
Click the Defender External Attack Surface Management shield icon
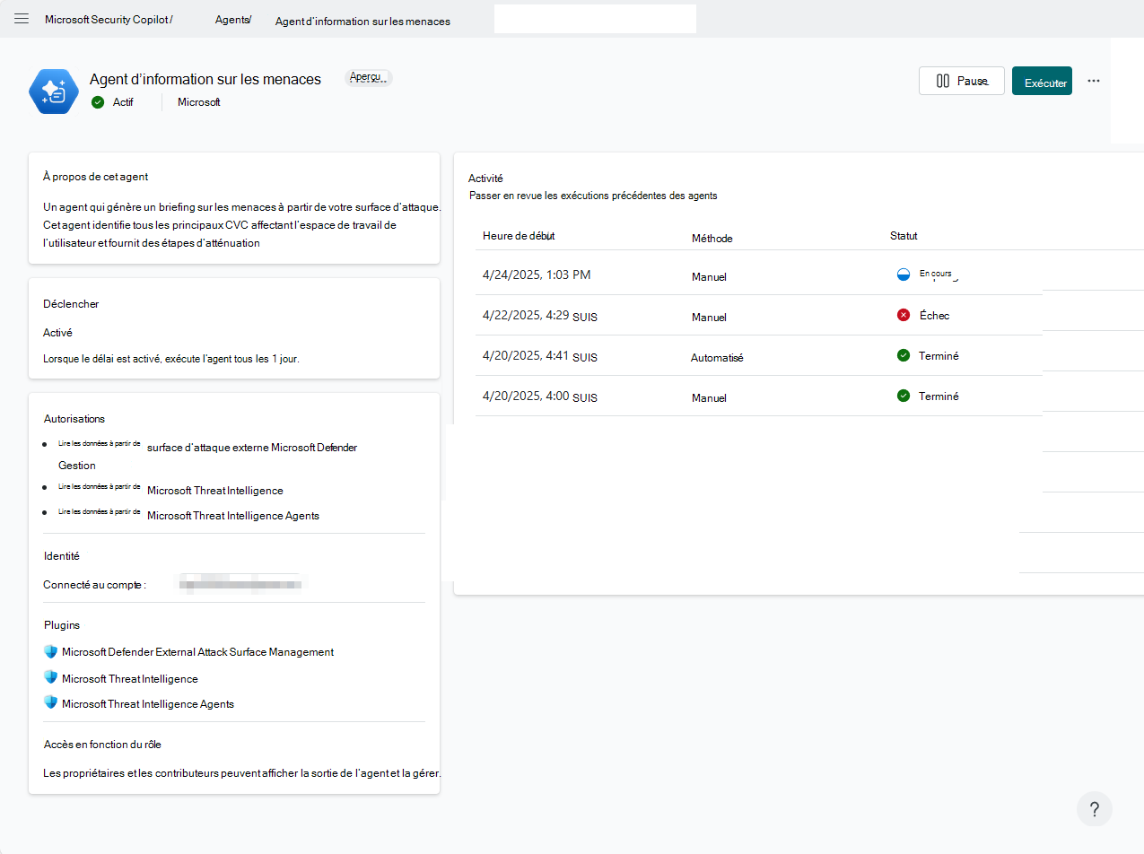(x=51, y=651)
